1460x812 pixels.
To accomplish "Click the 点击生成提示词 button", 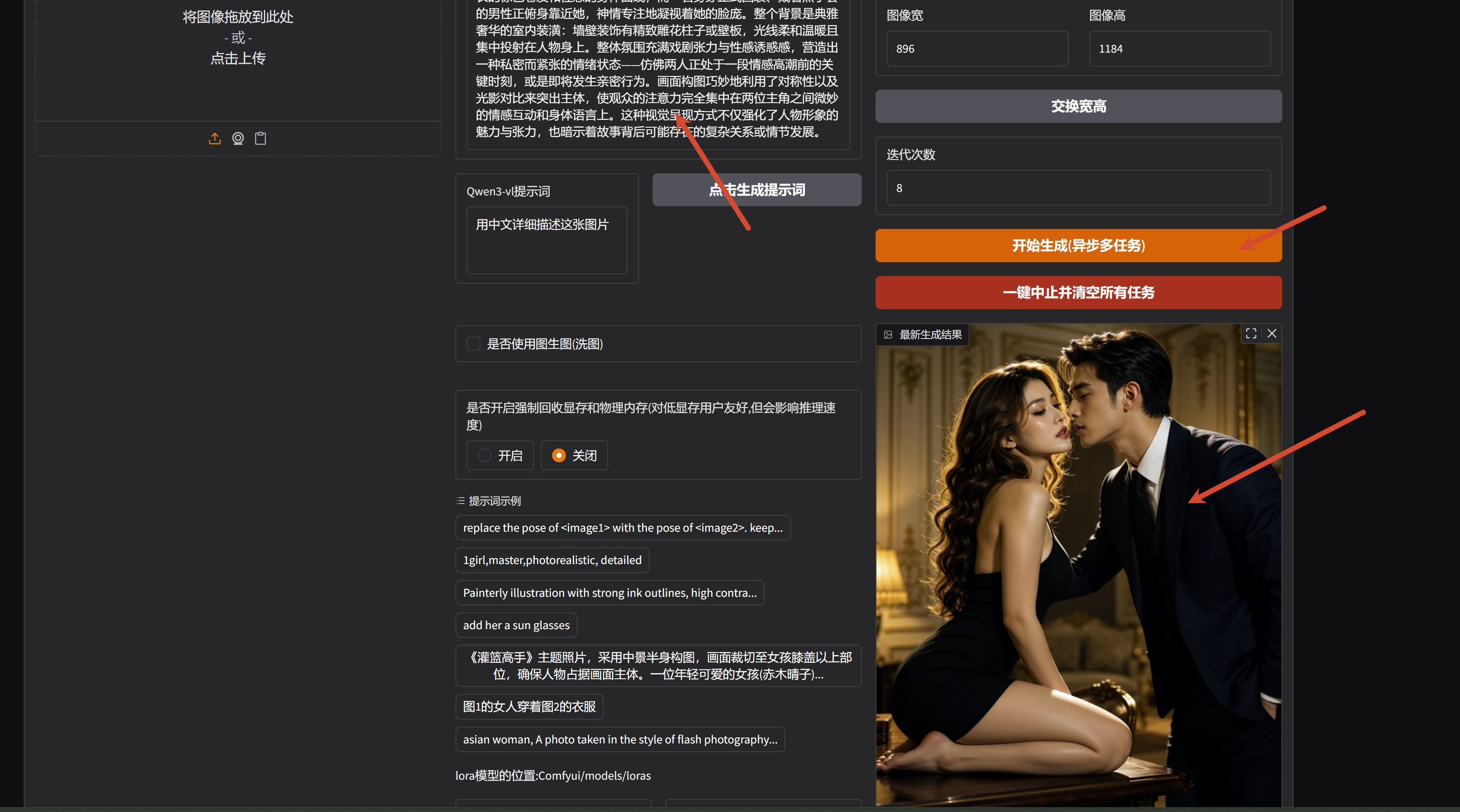I will click(757, 190).
